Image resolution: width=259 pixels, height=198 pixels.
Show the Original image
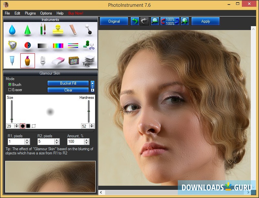[114, 21]
